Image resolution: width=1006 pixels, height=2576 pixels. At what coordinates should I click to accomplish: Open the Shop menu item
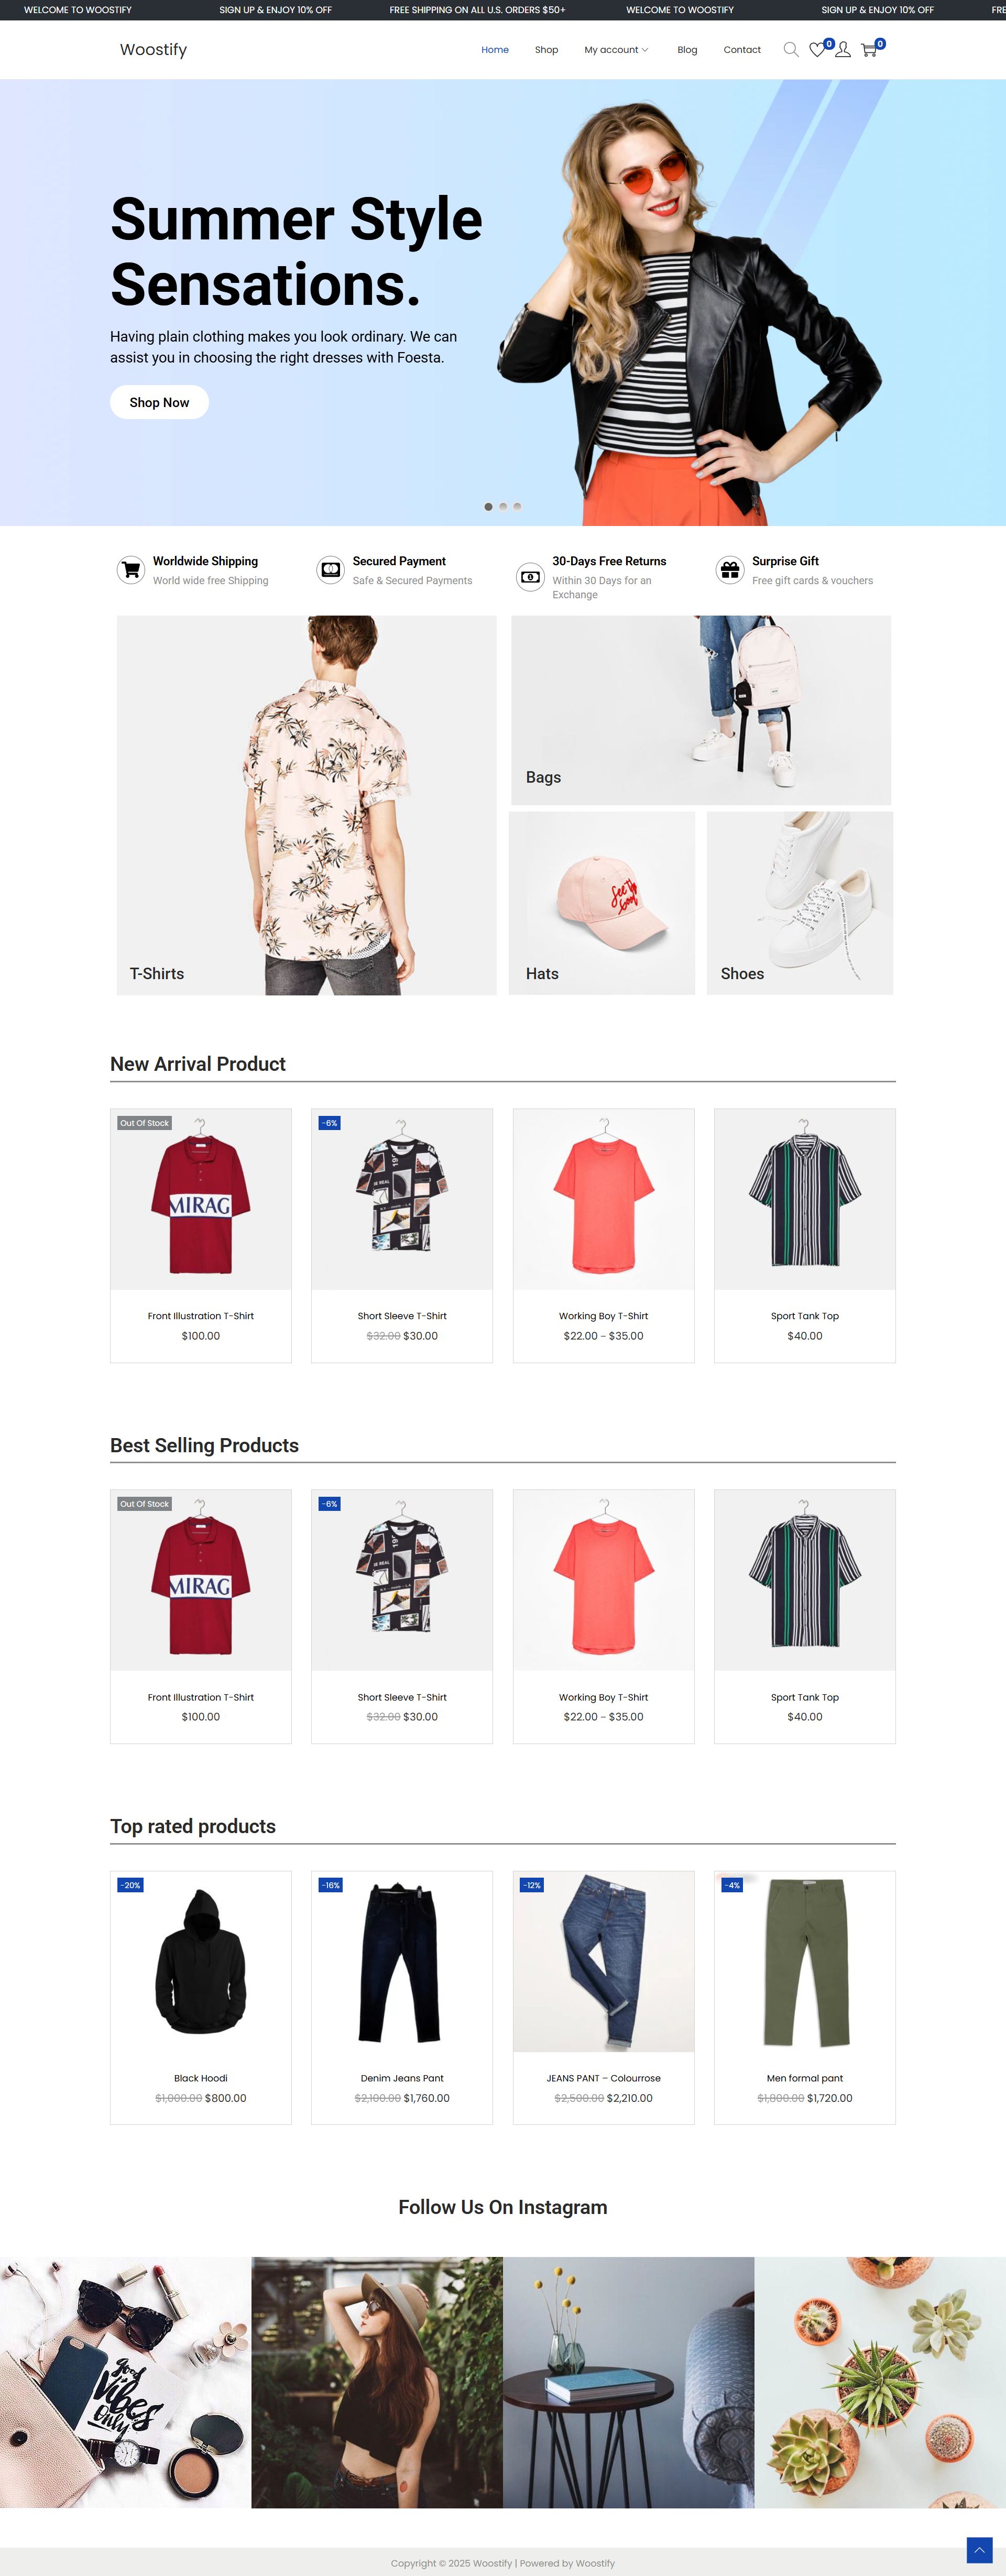(546, 50)
